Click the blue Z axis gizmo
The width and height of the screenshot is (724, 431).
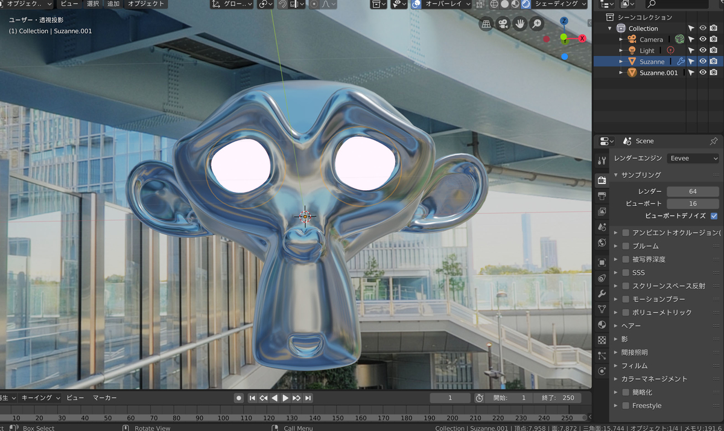564,21
